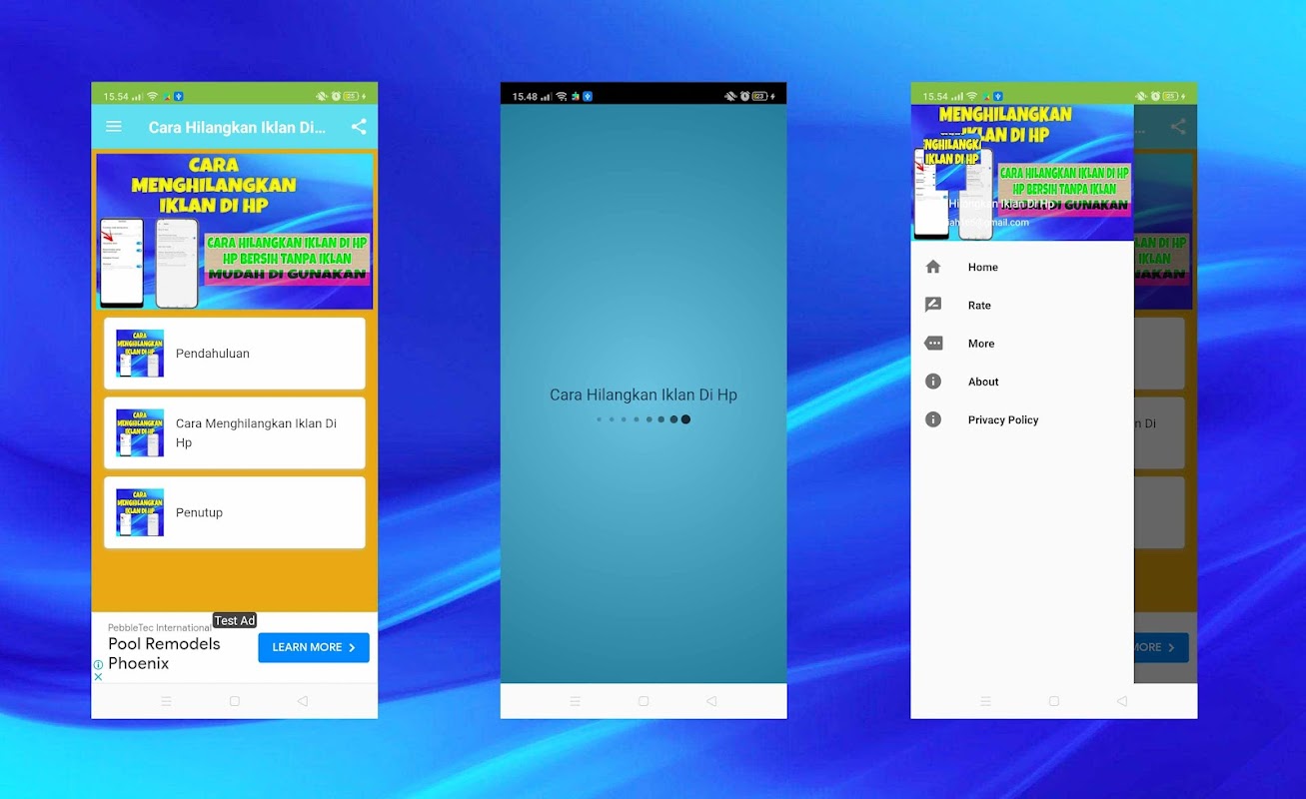This screenshot has width=1306, height=799.
Task: Select More in the navigation drawer
Action: point(1022,343)
